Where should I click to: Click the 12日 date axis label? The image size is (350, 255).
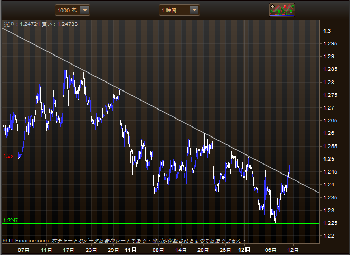293,250
